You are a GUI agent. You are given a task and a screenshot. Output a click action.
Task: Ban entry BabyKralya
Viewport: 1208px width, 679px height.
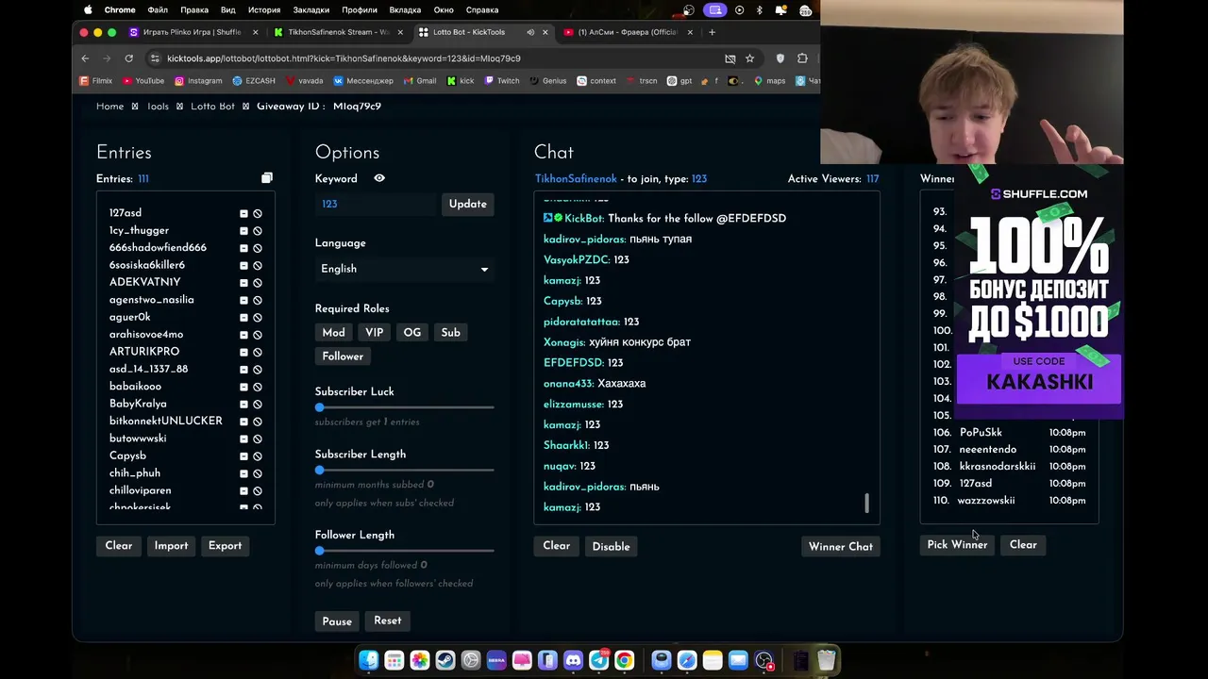click(x=258, y=404)
